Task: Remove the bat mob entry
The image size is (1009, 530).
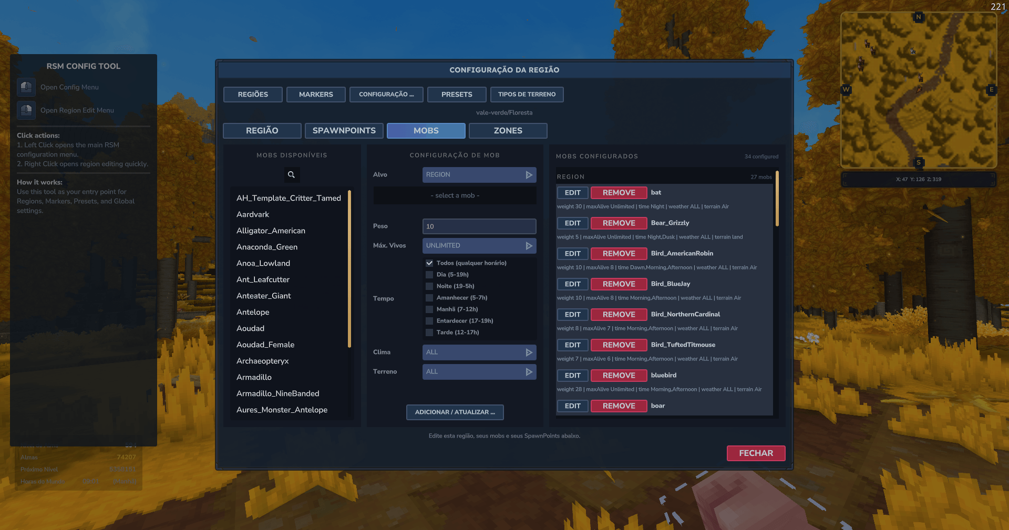Action: click(619, 193)
